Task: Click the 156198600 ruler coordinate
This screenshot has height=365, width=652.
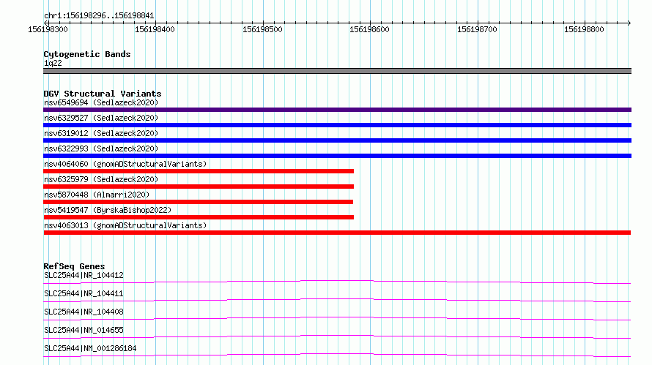Action: [x=369, y=29]
